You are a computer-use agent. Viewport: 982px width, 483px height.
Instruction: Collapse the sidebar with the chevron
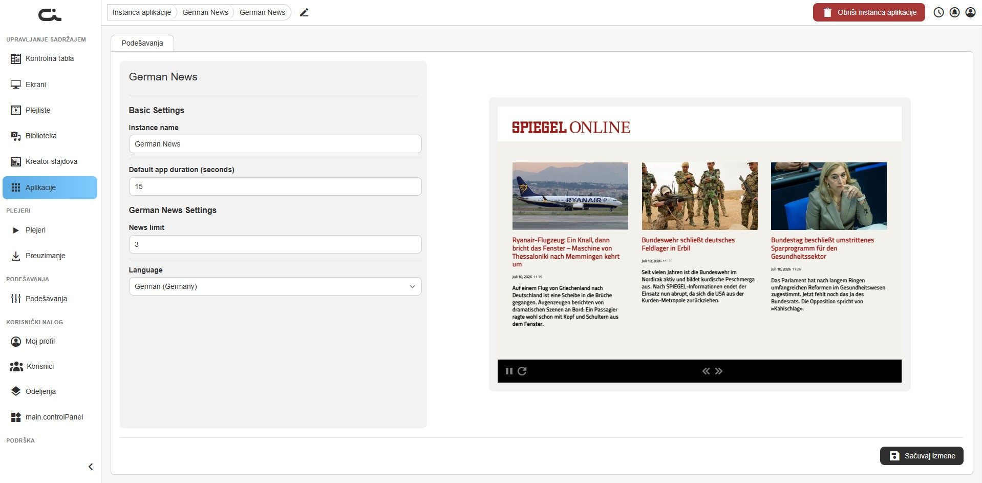click(x=91, y=467)
